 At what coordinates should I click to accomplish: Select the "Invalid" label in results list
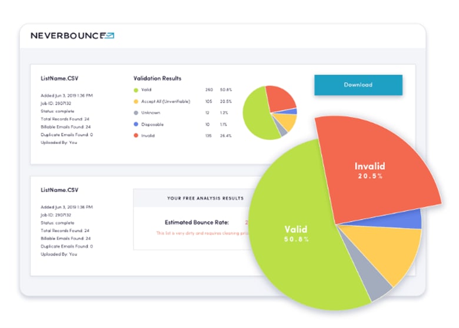pyautogui.click(x=148, y=136)
